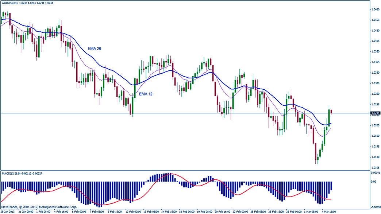Click the 1.0305 level on the price axis
The image size is (381, 214).
[x=375, y=83]
